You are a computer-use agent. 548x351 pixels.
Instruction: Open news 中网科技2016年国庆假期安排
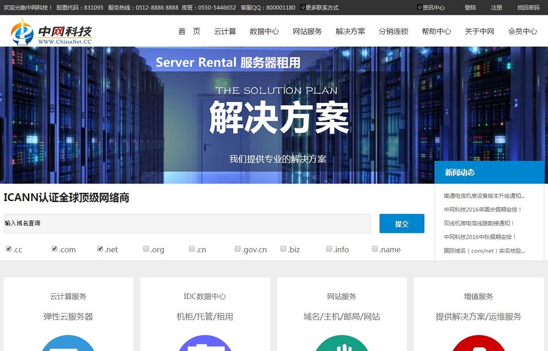coord(483,210)
